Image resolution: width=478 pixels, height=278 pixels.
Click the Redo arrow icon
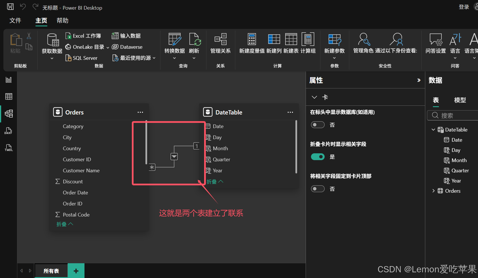35,7
